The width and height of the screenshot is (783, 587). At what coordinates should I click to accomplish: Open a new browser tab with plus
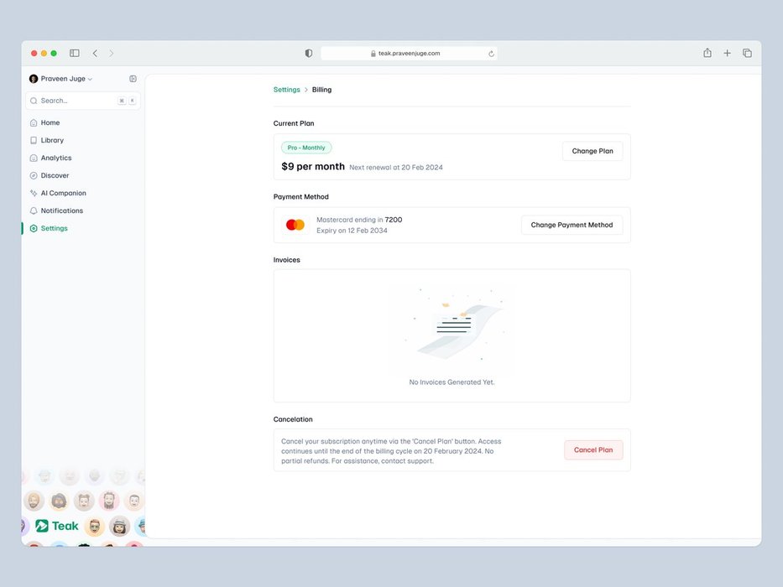(727, 53)
